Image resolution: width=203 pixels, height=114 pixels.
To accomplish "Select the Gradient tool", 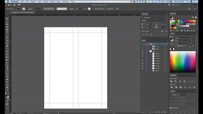I will click(x=7, y=68).
